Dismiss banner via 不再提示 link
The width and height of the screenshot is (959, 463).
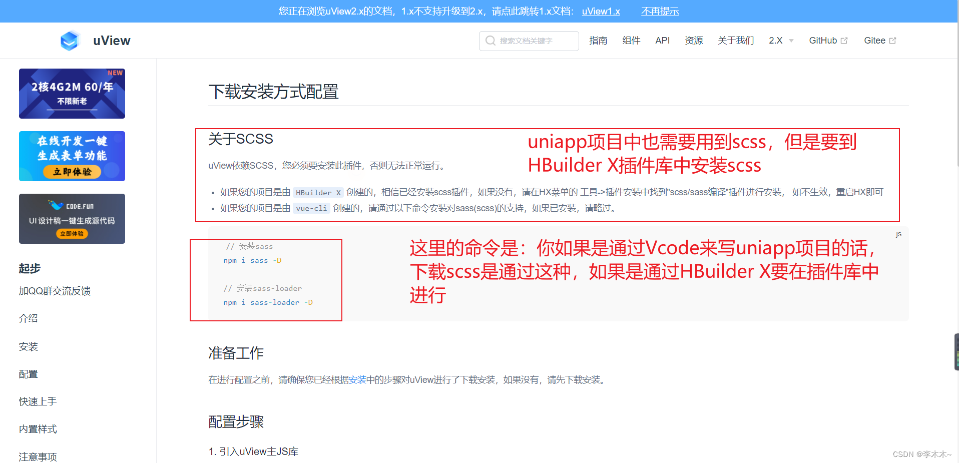pos(660,11)
